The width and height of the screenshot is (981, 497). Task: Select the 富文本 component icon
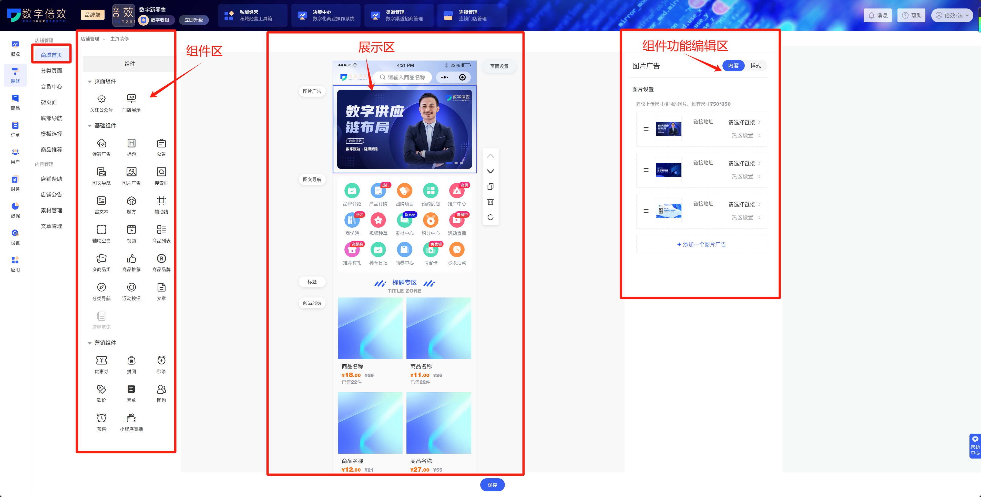click(x=101, y=201)
